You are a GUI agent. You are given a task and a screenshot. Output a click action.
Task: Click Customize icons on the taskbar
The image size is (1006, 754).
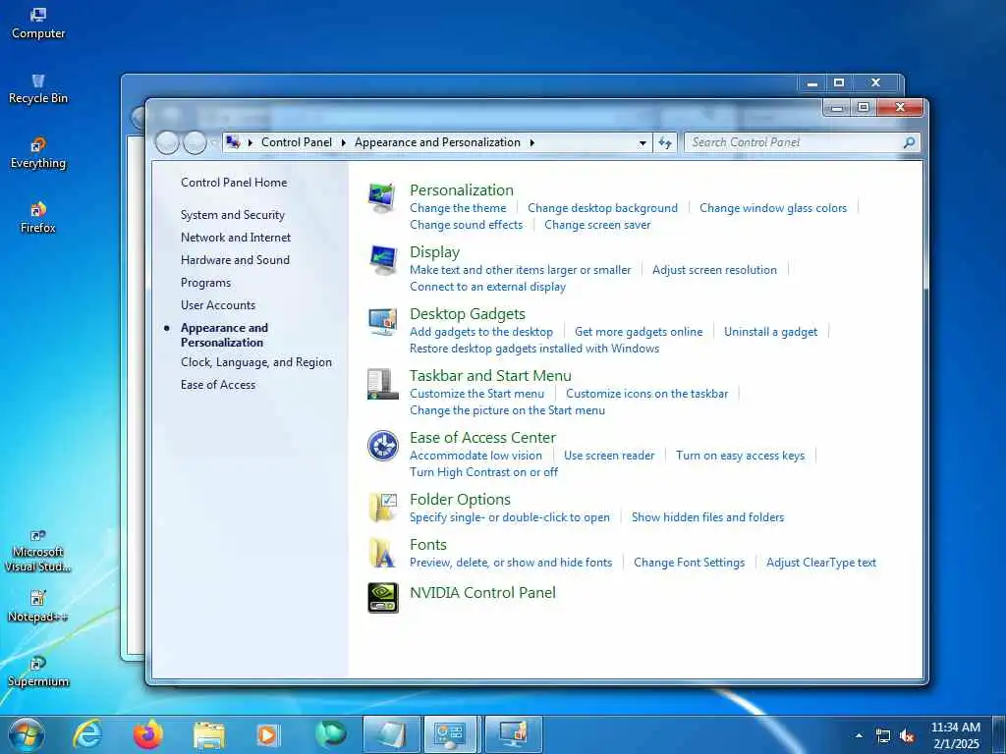click(x=646, y=394)
